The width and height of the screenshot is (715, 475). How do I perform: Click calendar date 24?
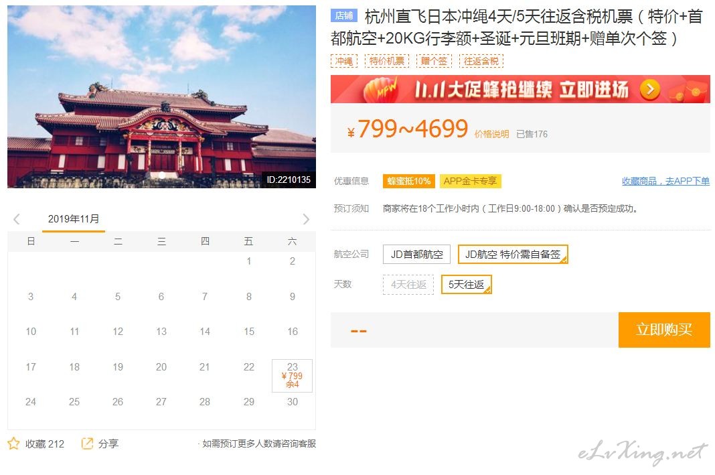coord(31,401)
